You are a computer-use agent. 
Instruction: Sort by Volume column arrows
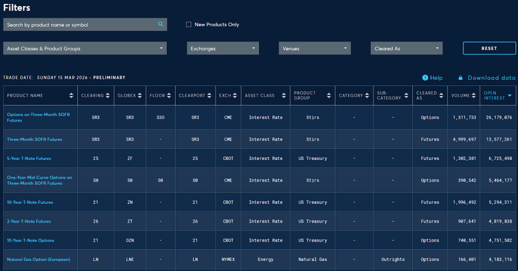[474, 95]
